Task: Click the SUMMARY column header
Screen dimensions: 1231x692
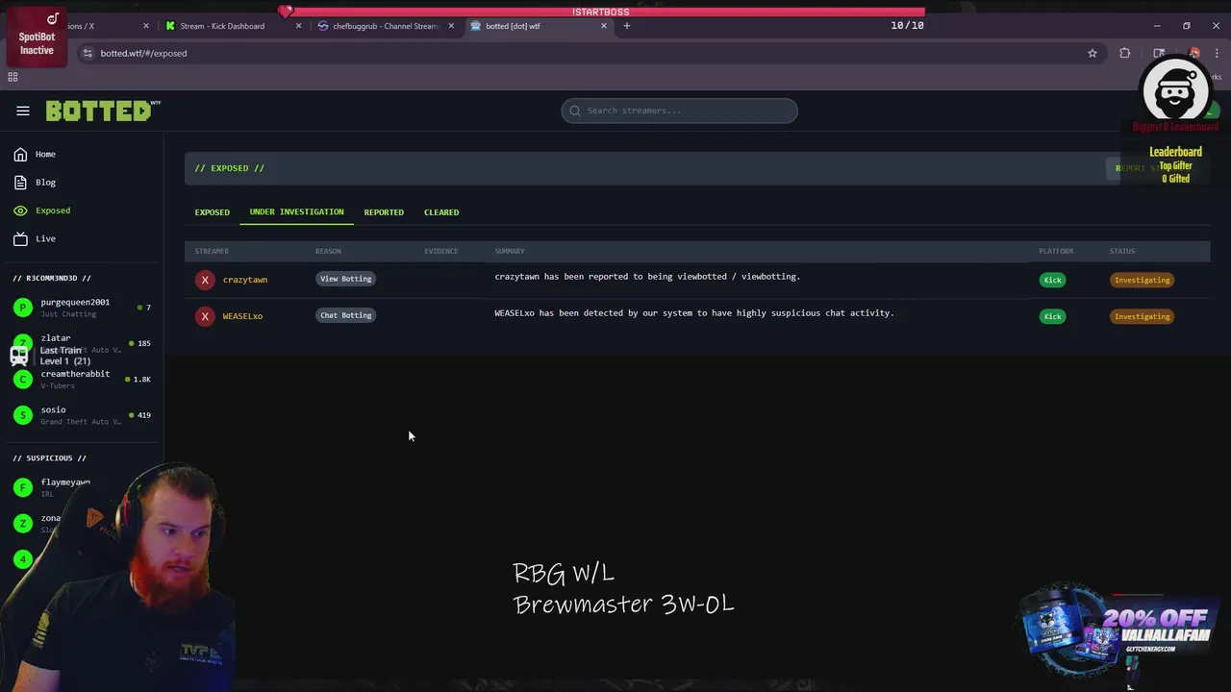Action: 510,251
